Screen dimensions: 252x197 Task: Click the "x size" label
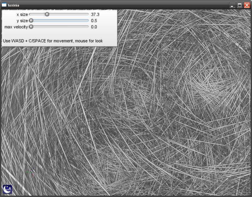[x=22, y=14]
